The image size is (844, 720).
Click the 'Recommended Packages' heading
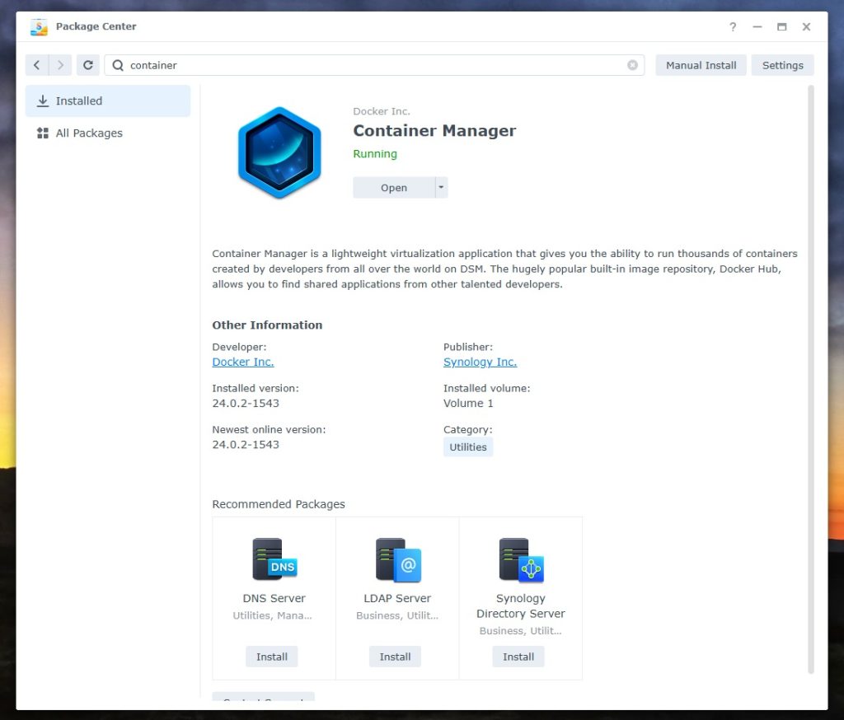point(279,504)
